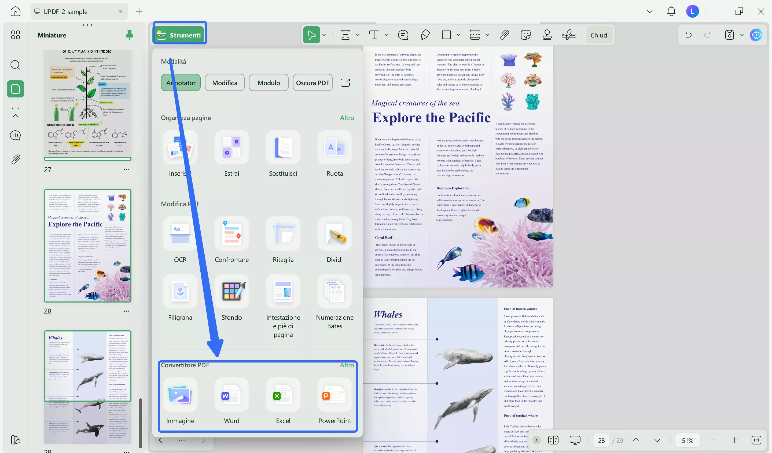Click the Chiudi button
772x453 pixels.
600,35
